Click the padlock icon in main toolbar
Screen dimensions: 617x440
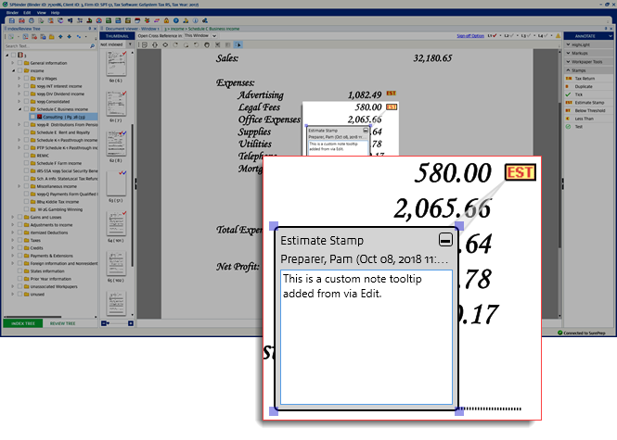pyautogui.click(x=166, y=20)
